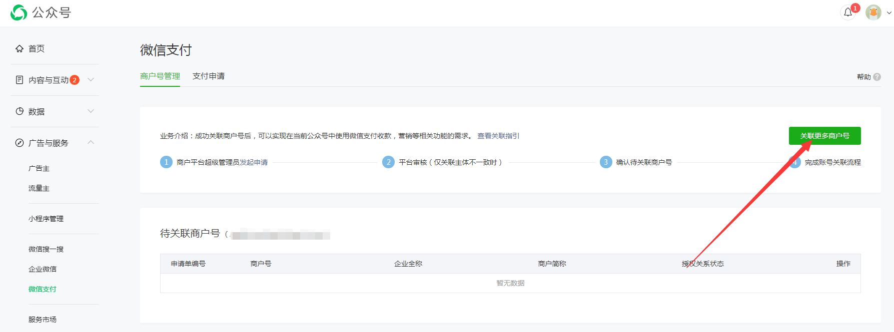Select 广告与服务 sidebar section
The image size is (894, 332).
[49, 143]
